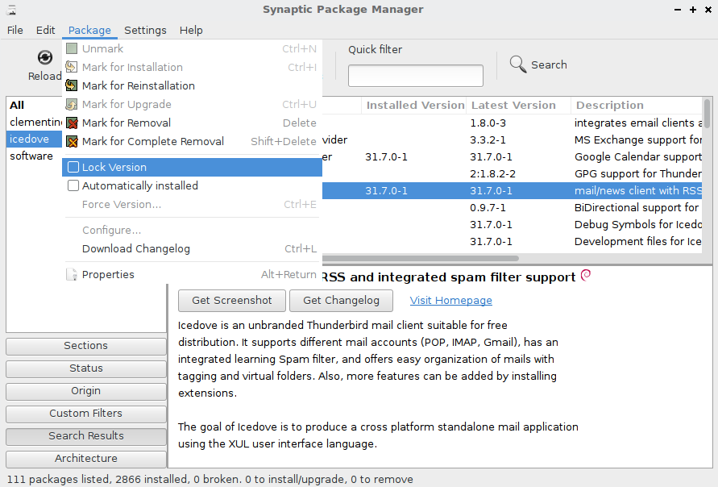The image size is (718, 487).
Task: Focus the Quick filter input field
Action: click(415, 76)
